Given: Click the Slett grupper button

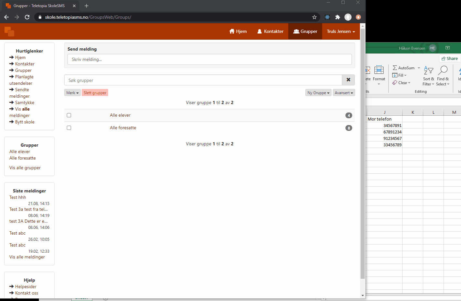Looking at the screenshot, I should 95,92.
